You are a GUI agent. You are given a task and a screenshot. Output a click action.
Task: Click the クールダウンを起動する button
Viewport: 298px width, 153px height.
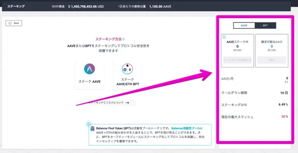click(237, 60)
